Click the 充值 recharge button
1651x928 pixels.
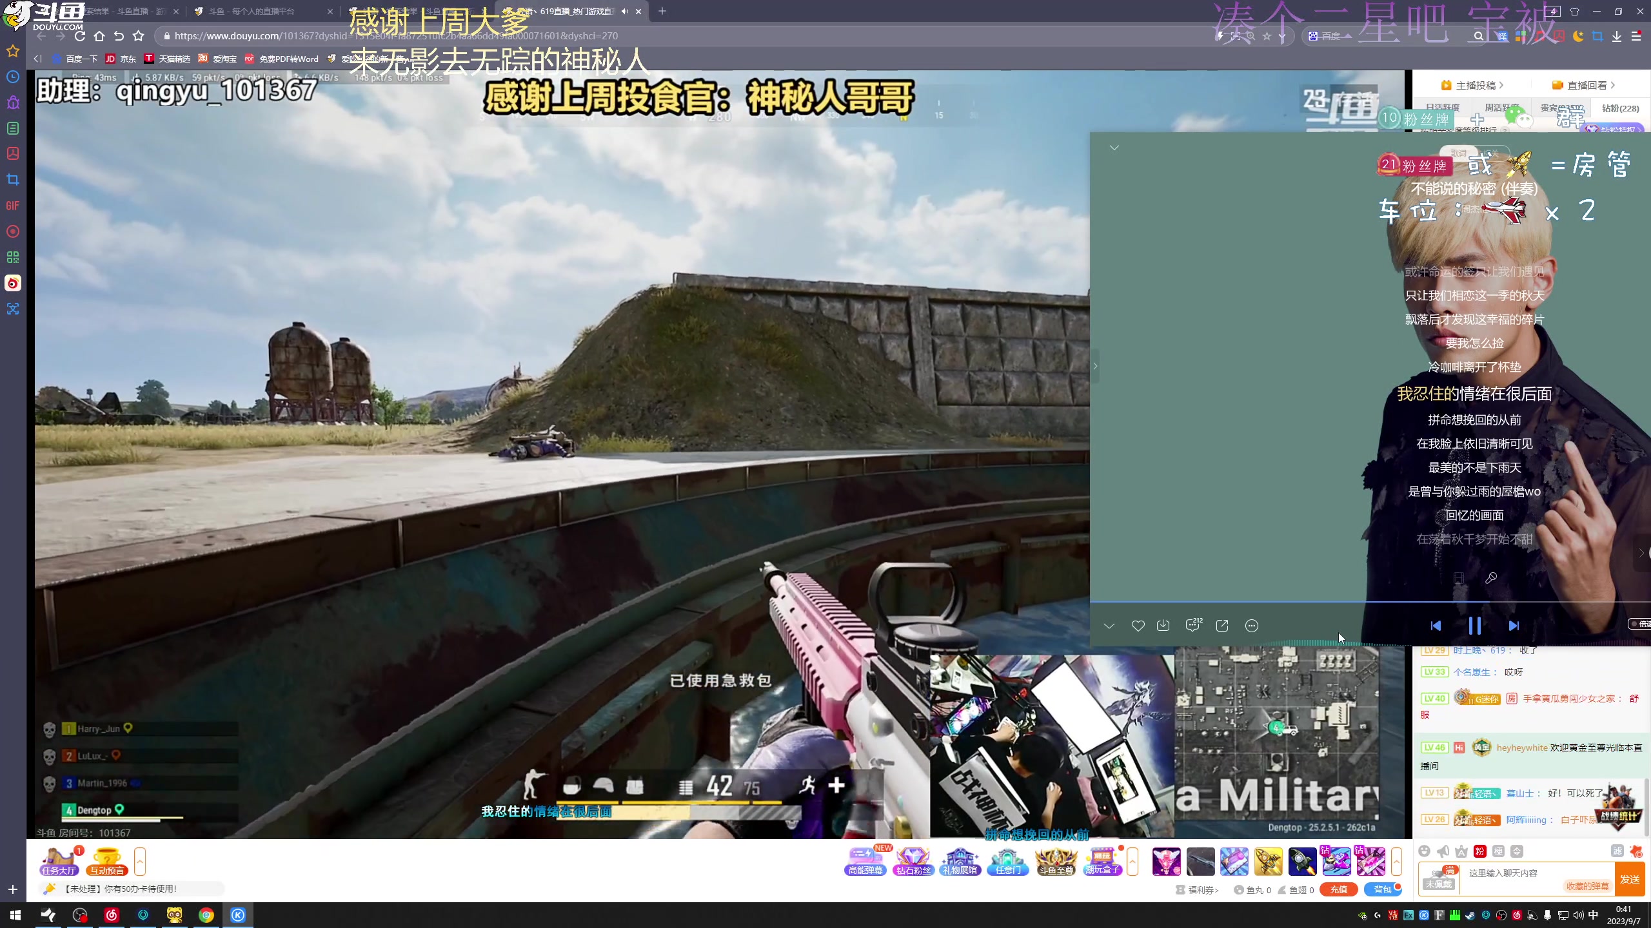(1339, 889)
